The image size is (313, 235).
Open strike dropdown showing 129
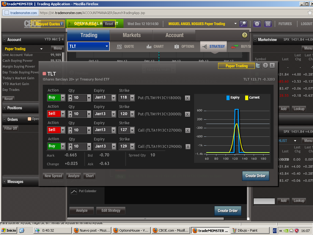point(132,146)
